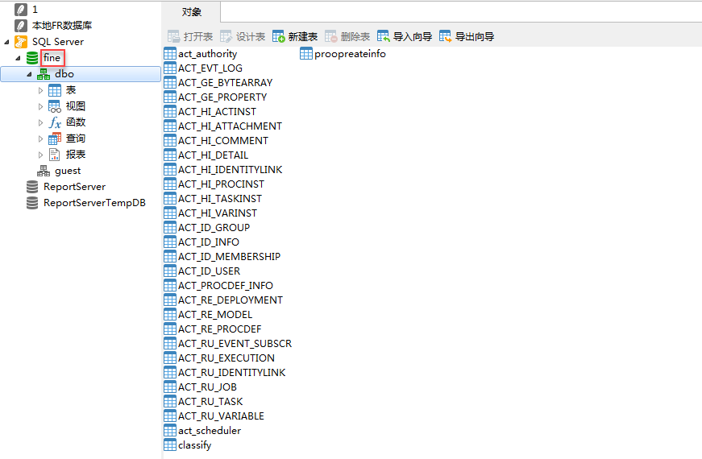702x459 pixels.
Task: Select the ACT_HI_COMMENT table
Action: click(x=223, y=141)
